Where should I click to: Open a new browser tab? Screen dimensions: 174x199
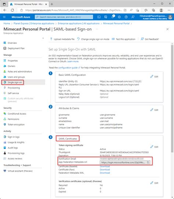52,4
